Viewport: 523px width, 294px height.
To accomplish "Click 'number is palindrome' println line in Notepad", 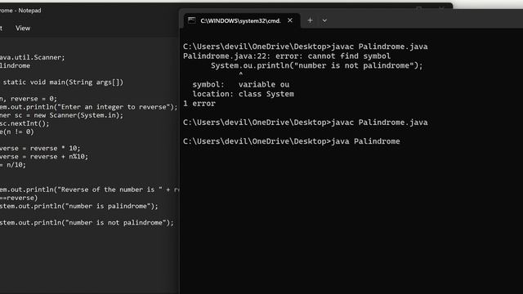I will [x=79, y=207].
